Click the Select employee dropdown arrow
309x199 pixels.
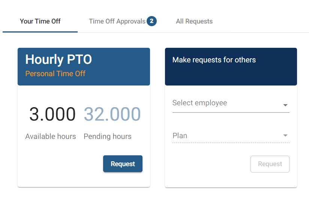pyautogui.click(x=285, y=105)
